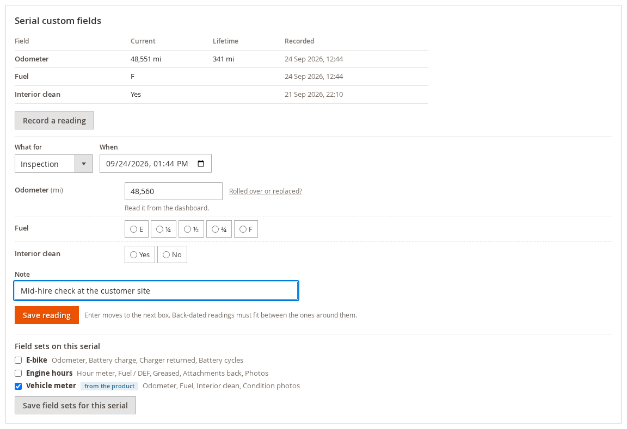Click into the Note text field
This screenshot has width=627, height=429.
pyautogui.click(x=156, y=291)
